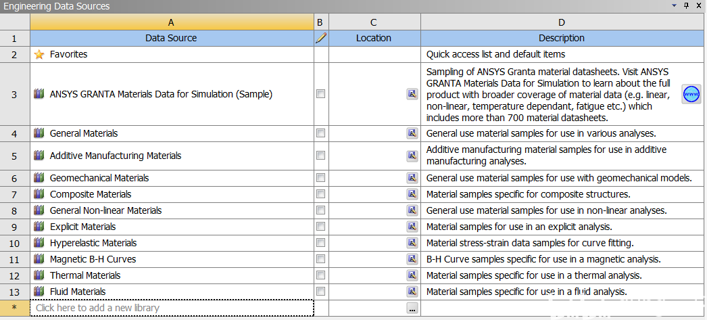The width and height of the screenshot is (707, 320).
Task: Toggle edit checkbox for Additive Manufacturing Materials
Action: [320, 155]
